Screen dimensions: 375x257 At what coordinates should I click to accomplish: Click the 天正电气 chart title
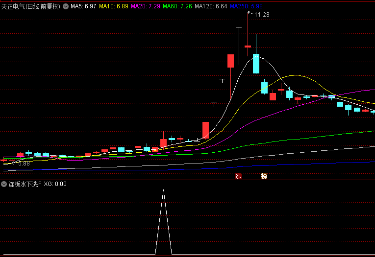point(14,7)
